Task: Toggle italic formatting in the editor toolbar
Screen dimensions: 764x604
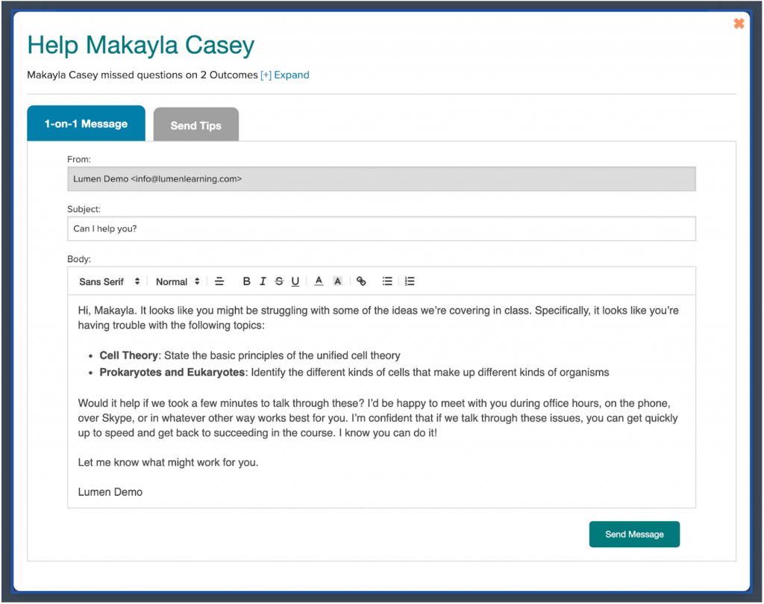Action: pyautogui.click(x=263, y=281)
